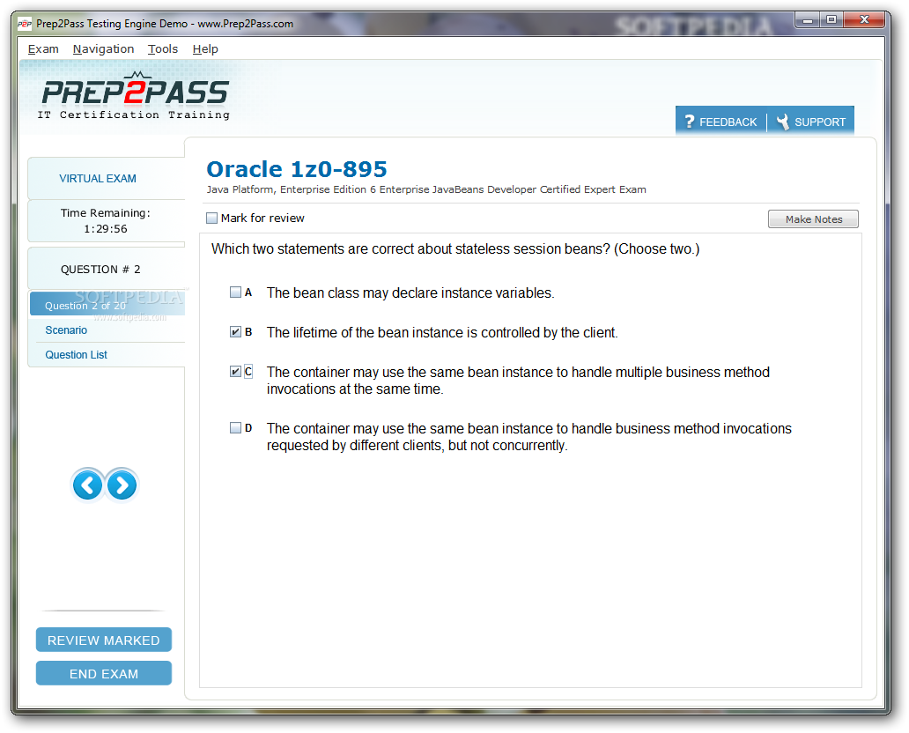Open the Exam menu
The image size is (909, 733).
coord(43,49)
